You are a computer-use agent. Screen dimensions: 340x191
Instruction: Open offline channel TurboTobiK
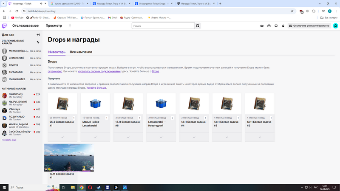(x=21, y=72)
